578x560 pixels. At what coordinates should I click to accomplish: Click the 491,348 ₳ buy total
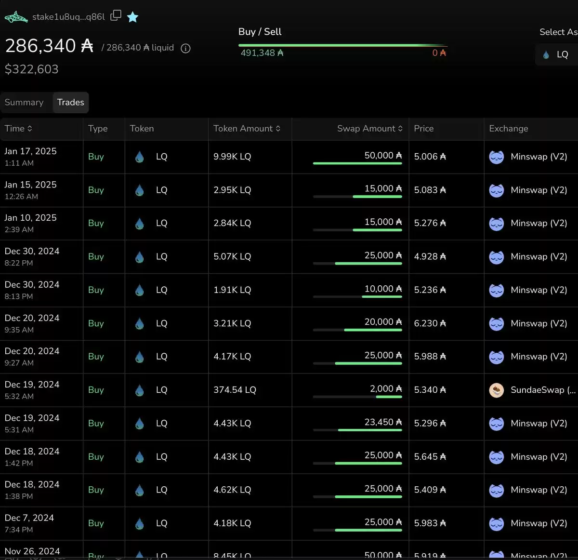[262, 53]
